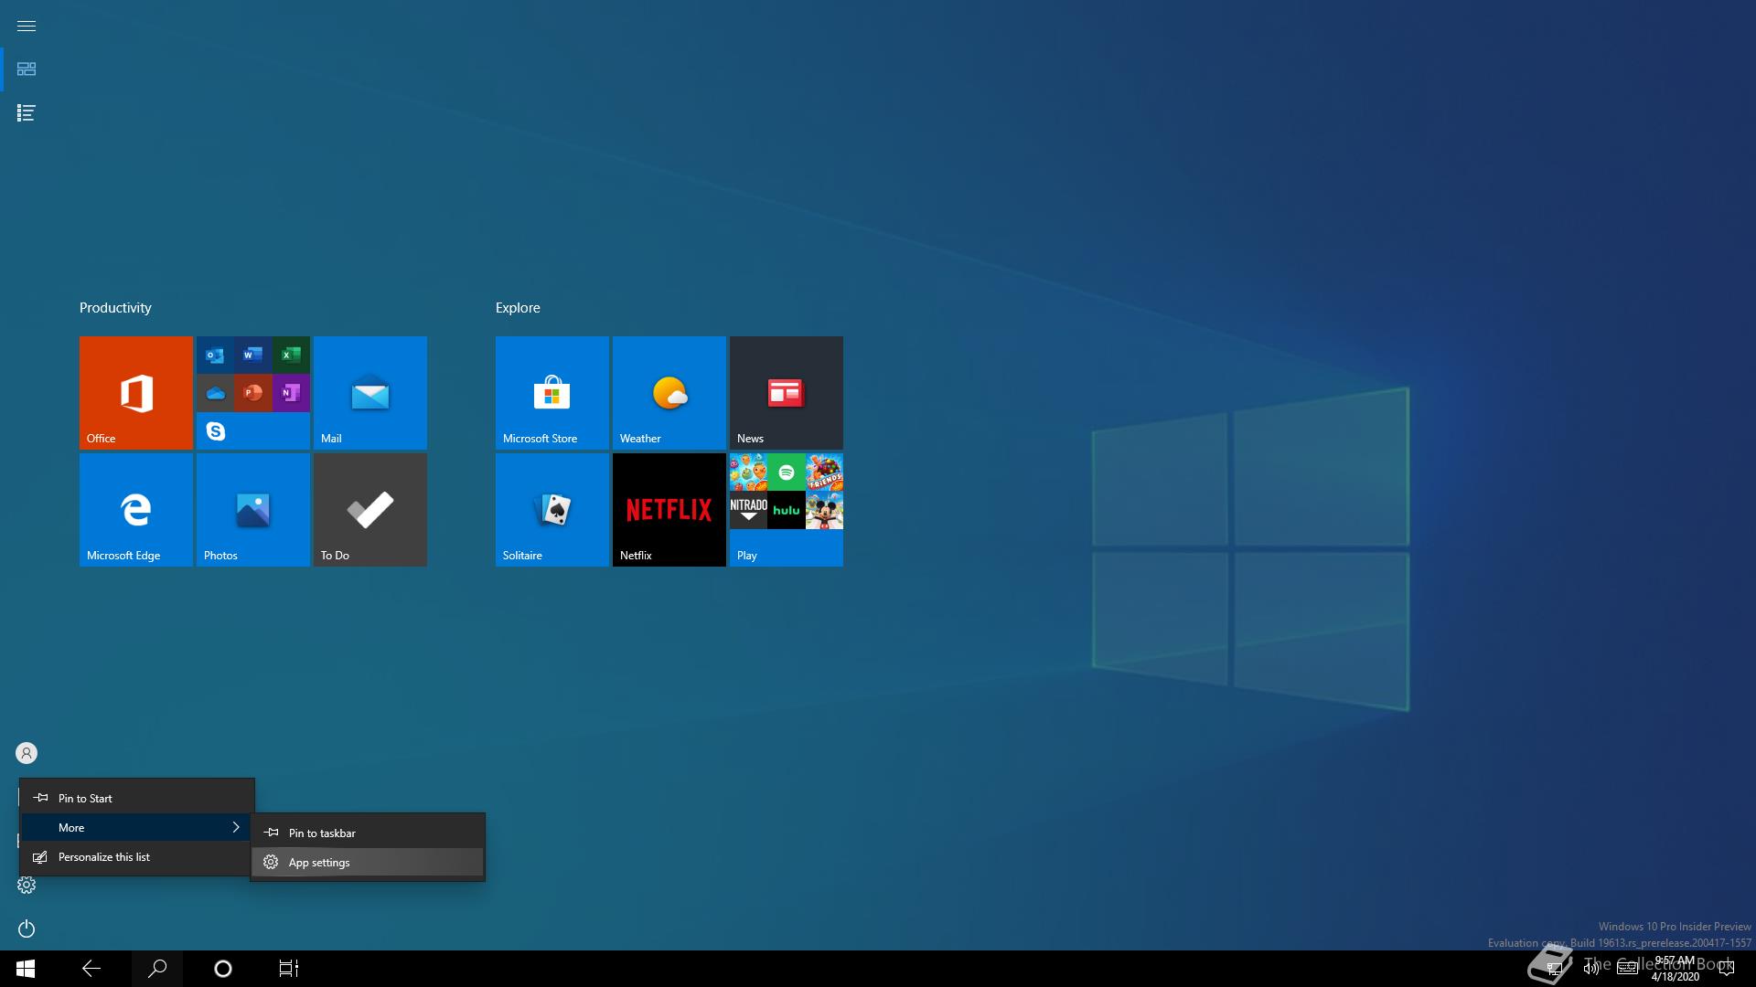Open the Office tile
Image resolution: width=1756 pixels, height=987 pixels.
point(135,393)
